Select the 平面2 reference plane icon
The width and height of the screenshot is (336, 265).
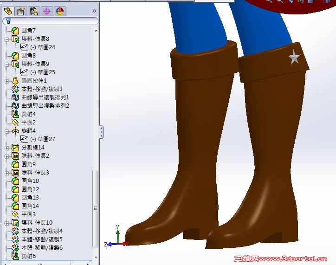tap(15, 123)
